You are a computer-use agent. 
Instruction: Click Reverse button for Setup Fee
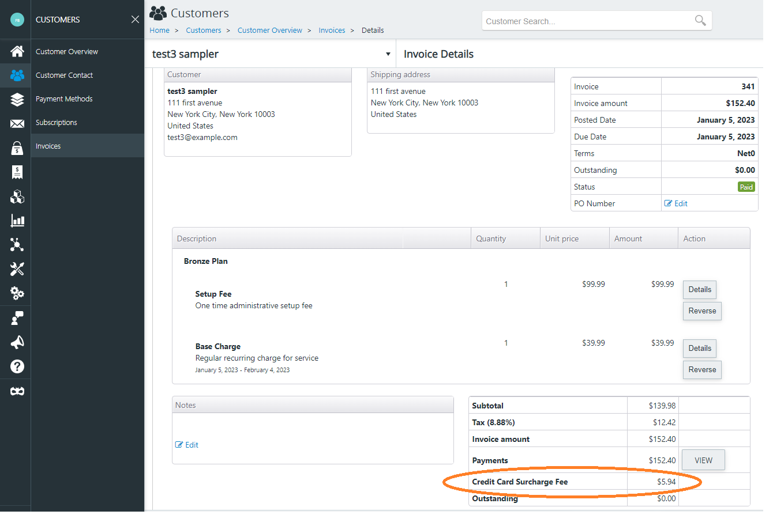(x=702, y=311)
